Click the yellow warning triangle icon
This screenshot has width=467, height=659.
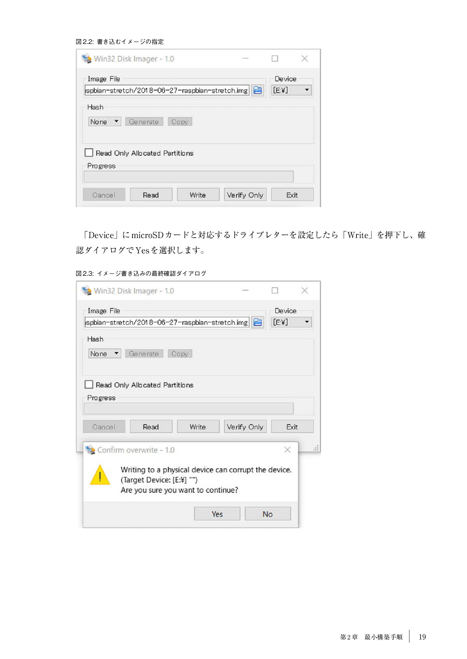[x=100, y=475]
